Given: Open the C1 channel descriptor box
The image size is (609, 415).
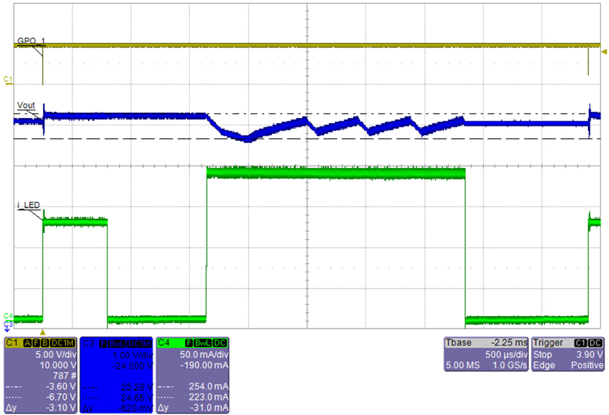Looking at the screenshot, I should (x=40, y=375).
